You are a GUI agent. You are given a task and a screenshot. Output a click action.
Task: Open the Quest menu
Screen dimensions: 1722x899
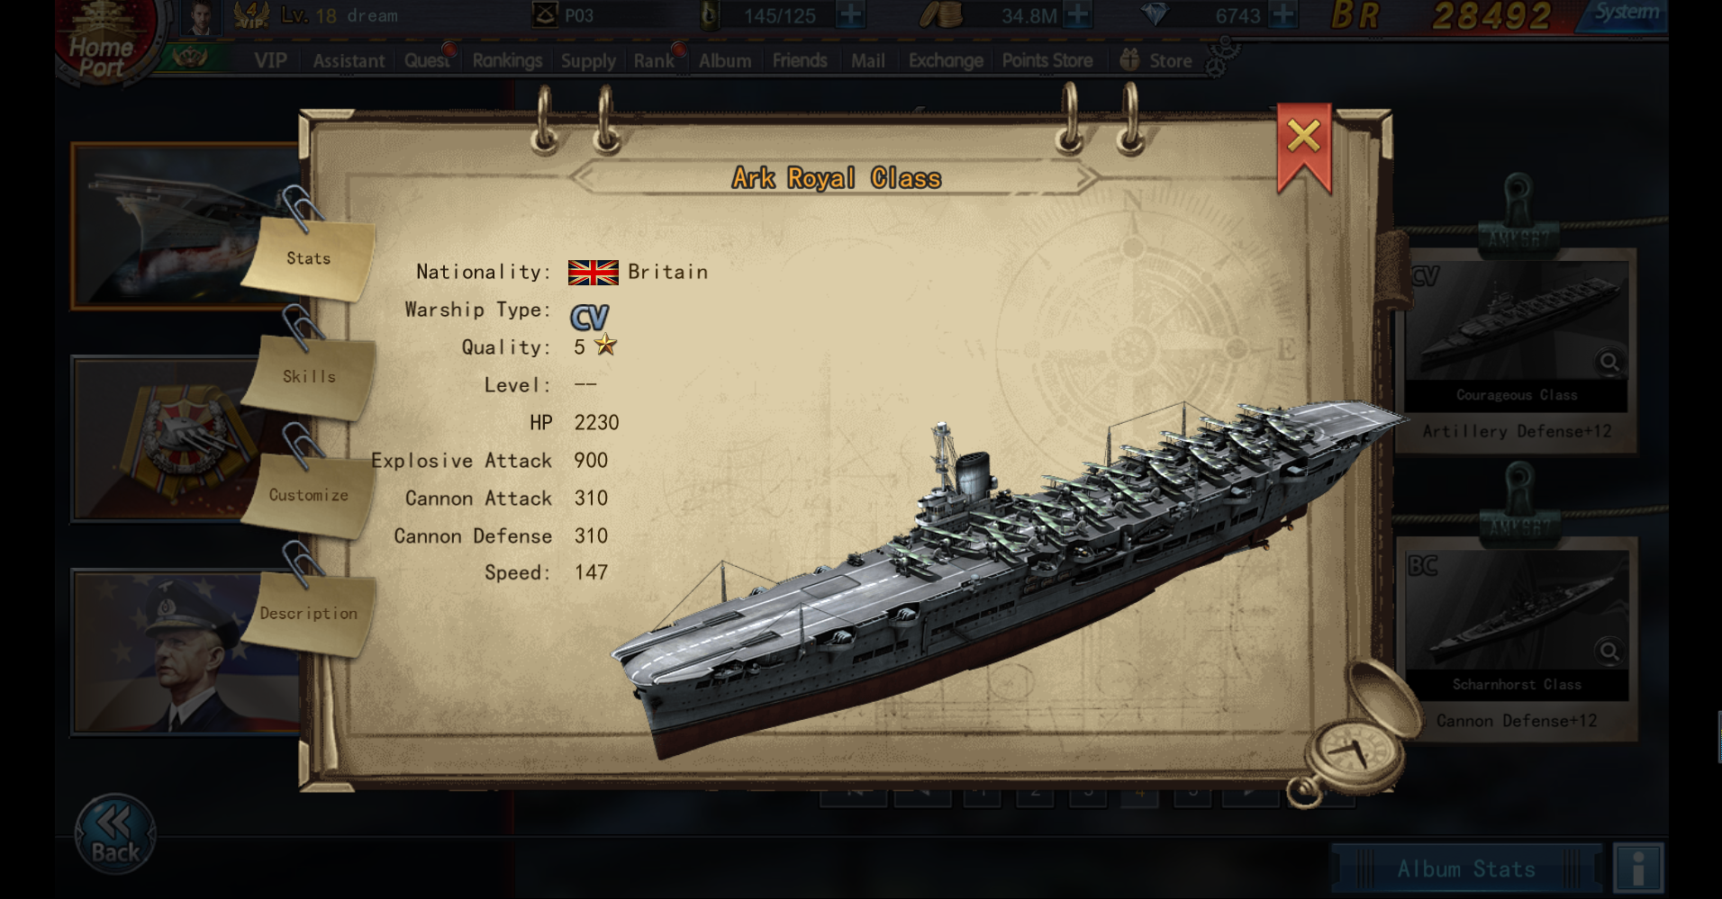pyautogui.click(x=427, y=60)
